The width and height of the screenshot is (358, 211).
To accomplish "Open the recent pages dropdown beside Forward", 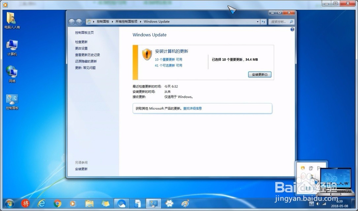I will point(84,22).
